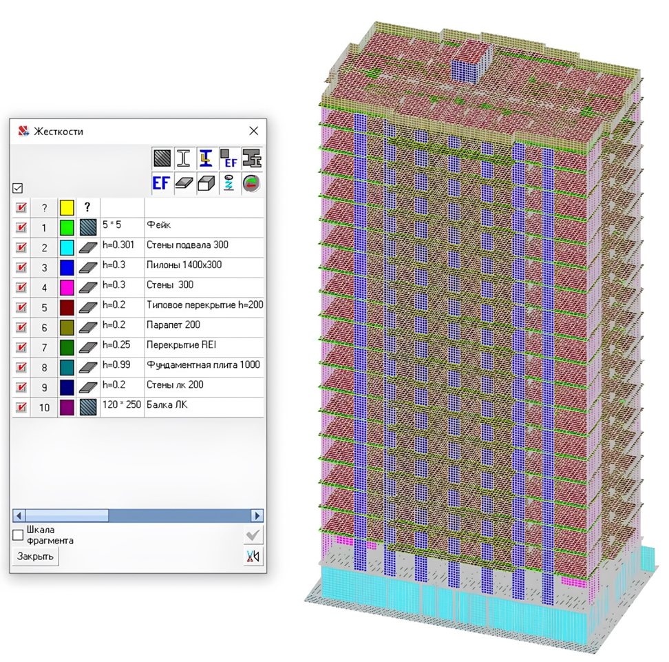Select the spring element stiffness icon

(229, 183)
